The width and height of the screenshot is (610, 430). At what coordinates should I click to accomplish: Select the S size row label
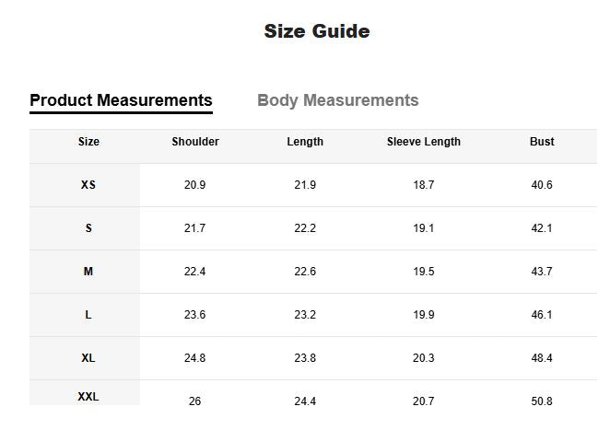[88, 228]
